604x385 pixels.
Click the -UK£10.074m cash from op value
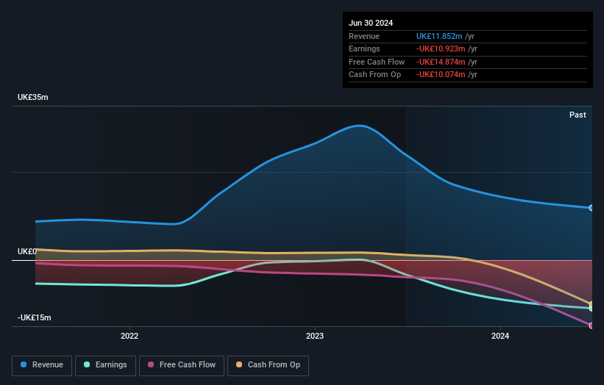point(441,75)
